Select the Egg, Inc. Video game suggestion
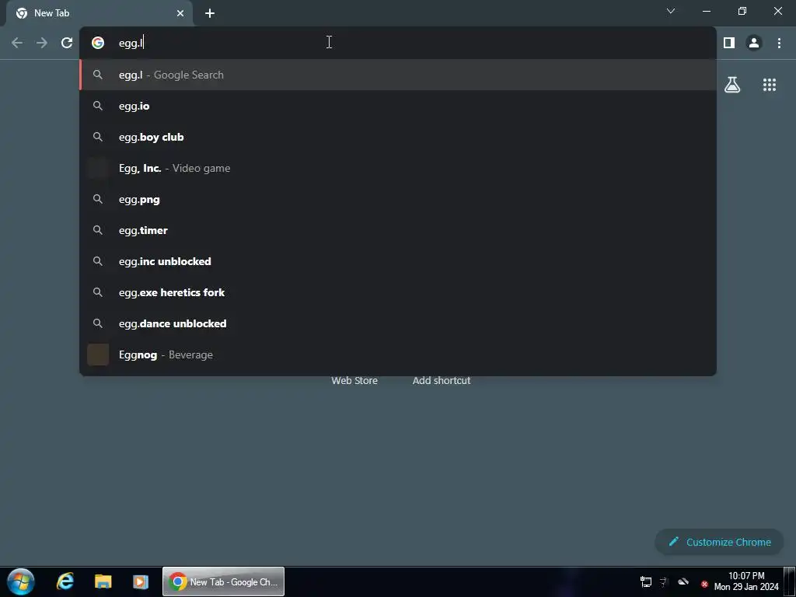796x597 pixels. 398,168
